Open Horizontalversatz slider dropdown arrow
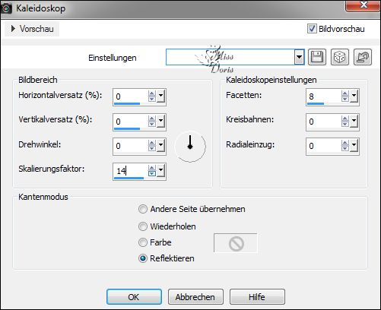 [161, 96]
